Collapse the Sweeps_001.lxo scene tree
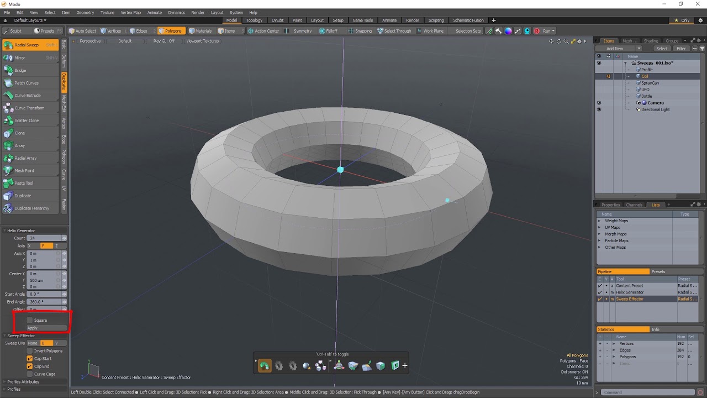 pos(626,63)
